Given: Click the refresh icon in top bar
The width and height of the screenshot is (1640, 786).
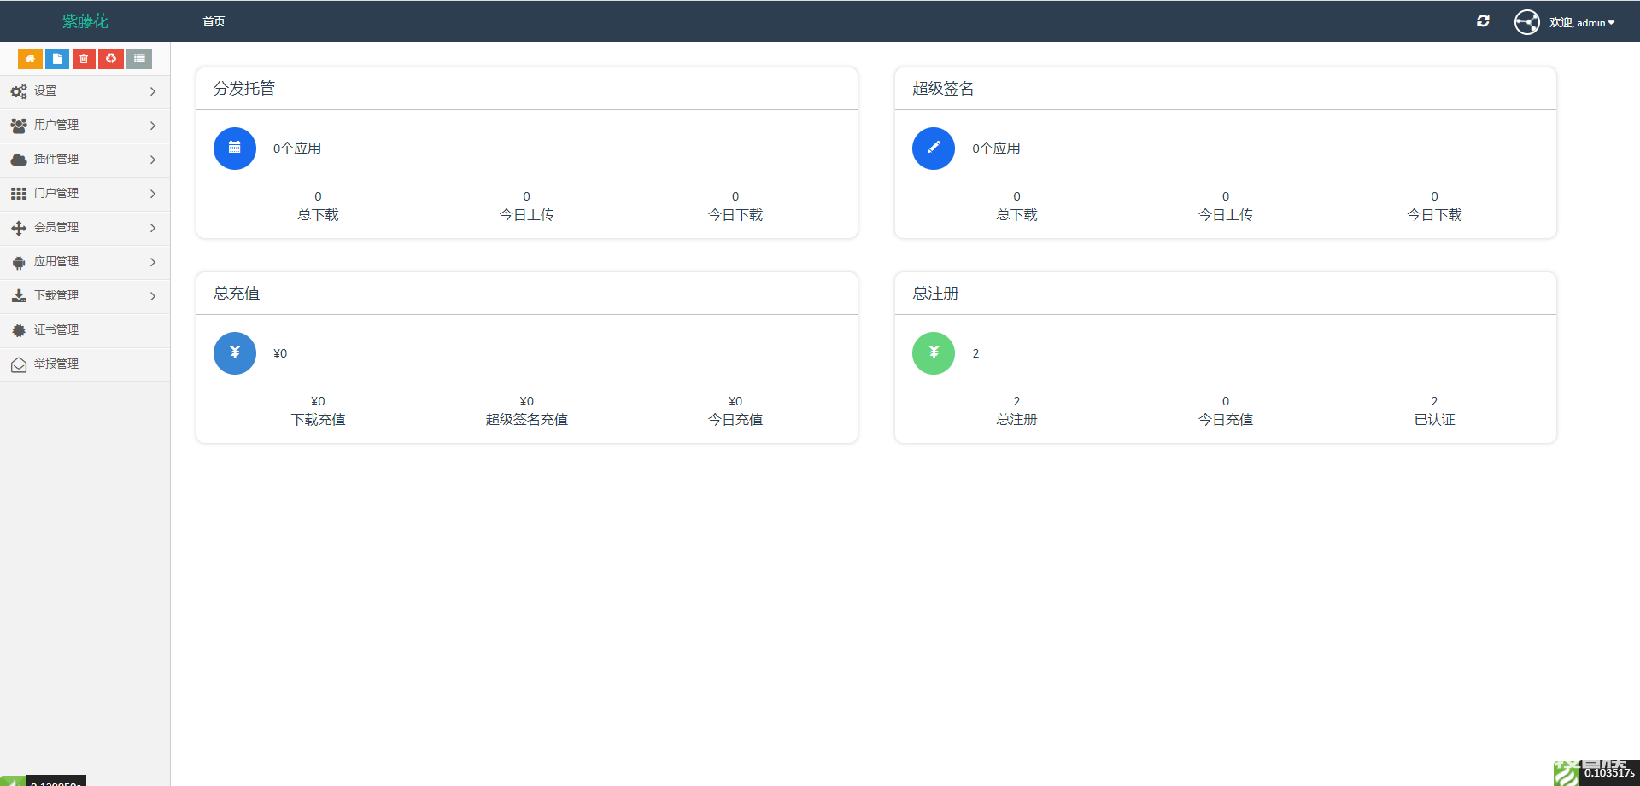Looking at the screenshot, I should (1483, 21).
